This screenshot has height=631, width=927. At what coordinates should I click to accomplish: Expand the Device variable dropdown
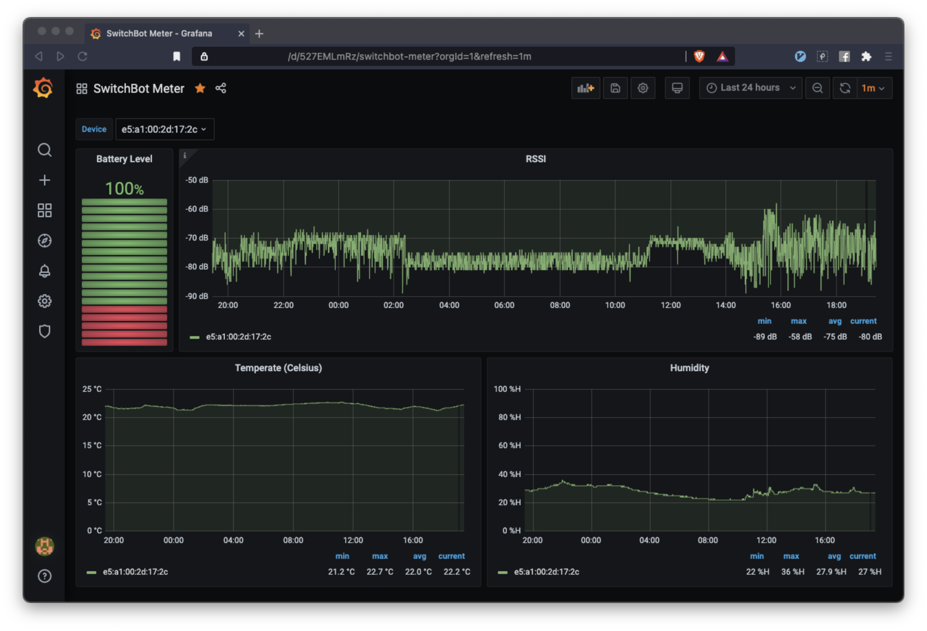point(164,129)
